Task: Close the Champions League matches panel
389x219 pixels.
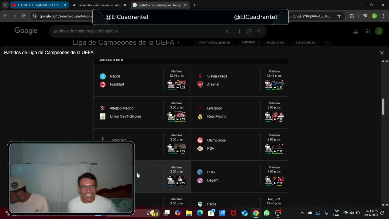Action: [382, 53]
